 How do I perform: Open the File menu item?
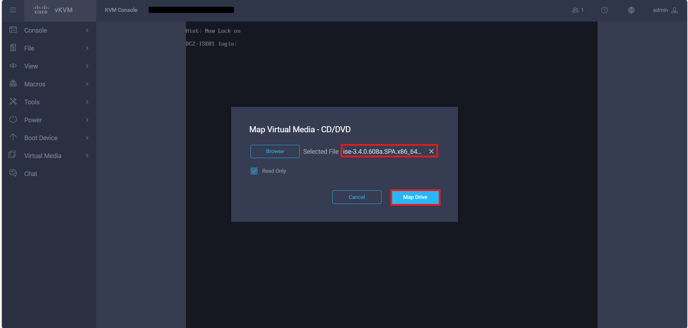[29, 48]
